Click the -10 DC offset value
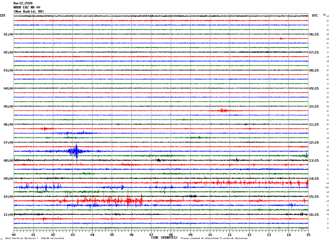 point(326,187)
